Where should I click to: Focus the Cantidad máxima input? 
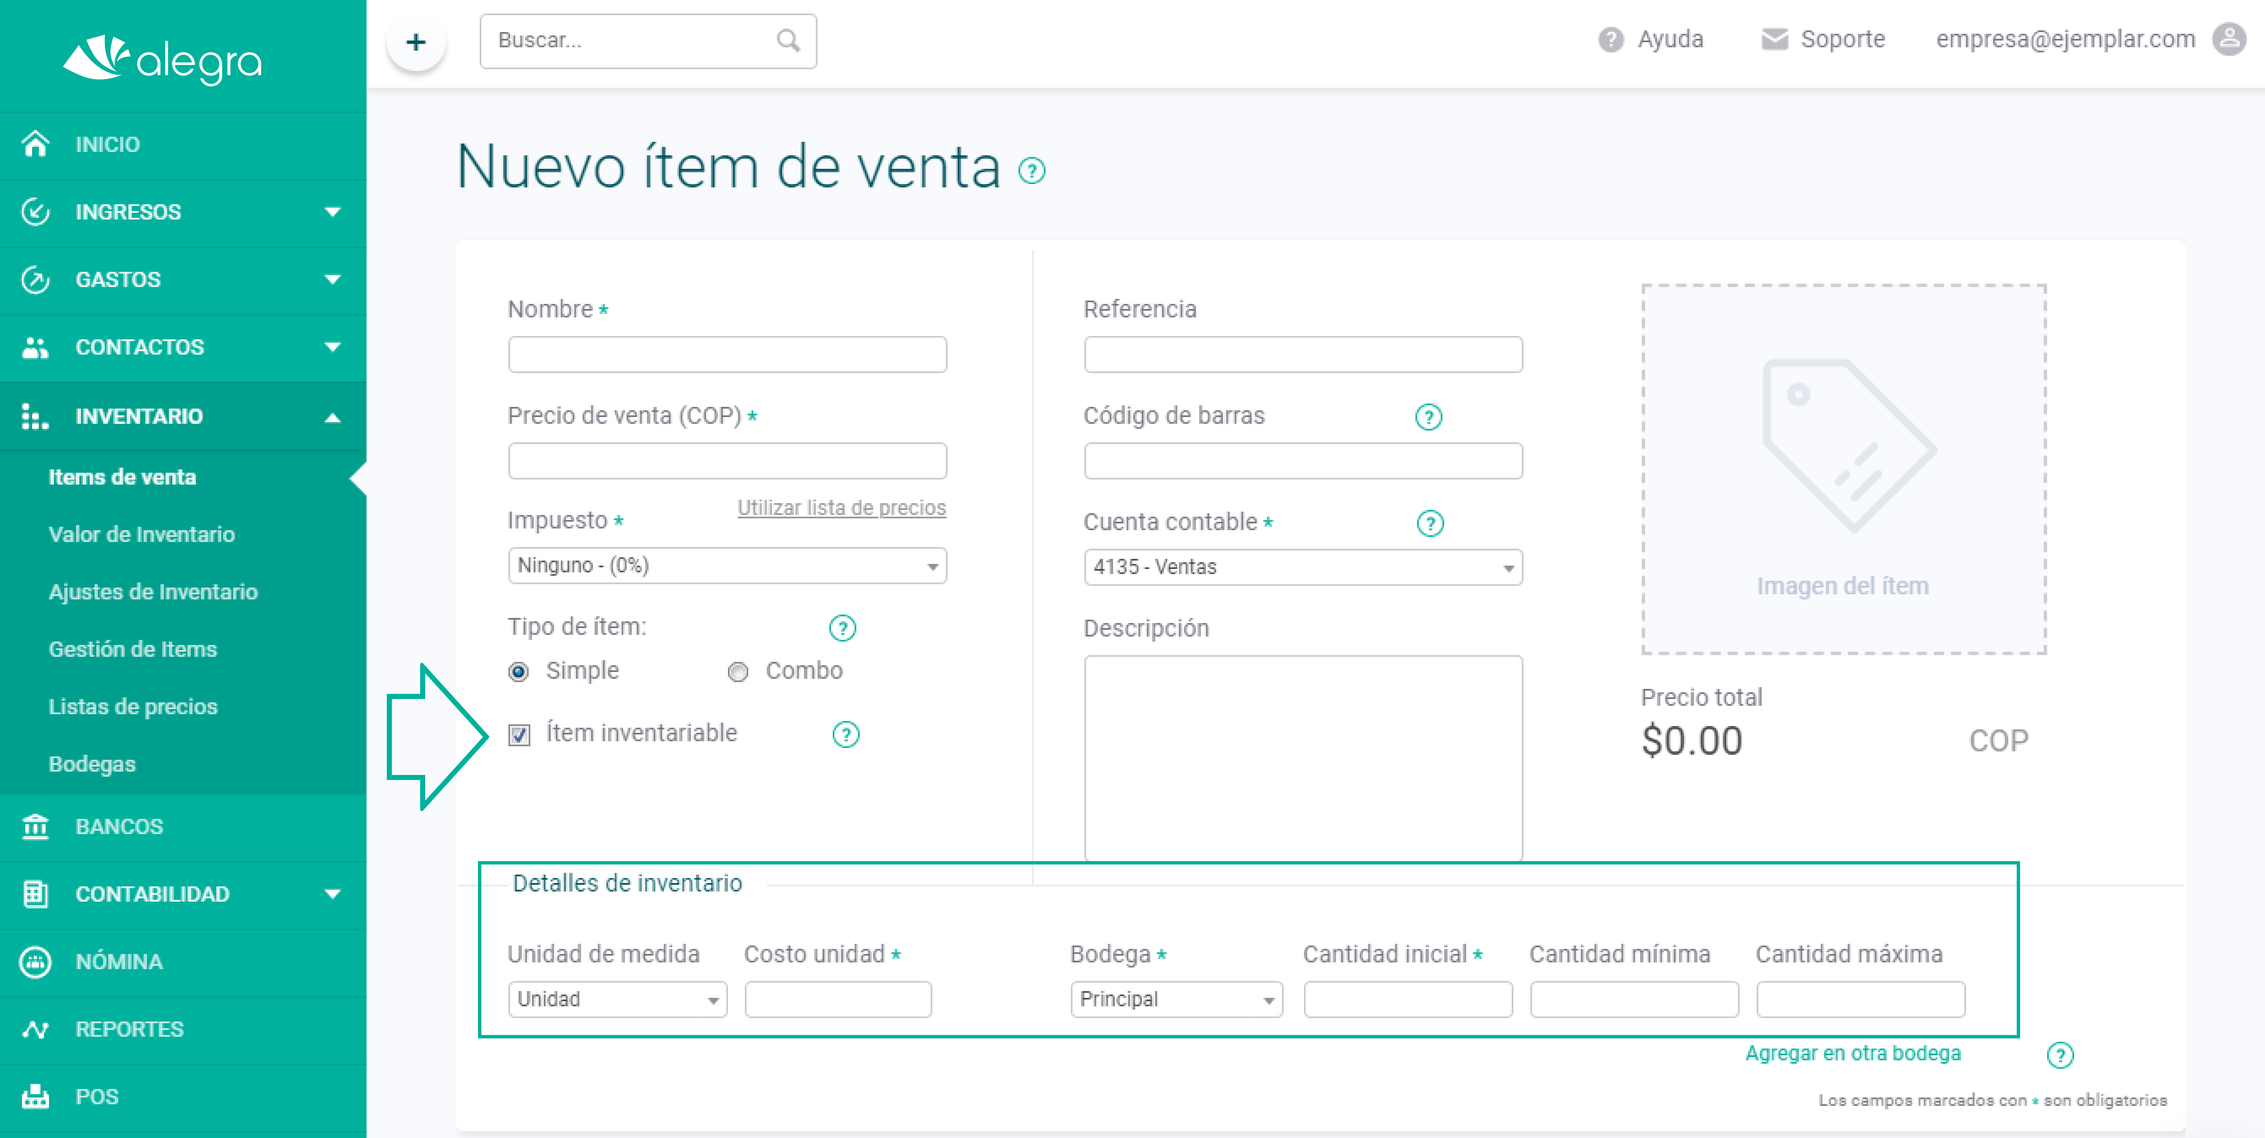click(x=1860, y=999)
